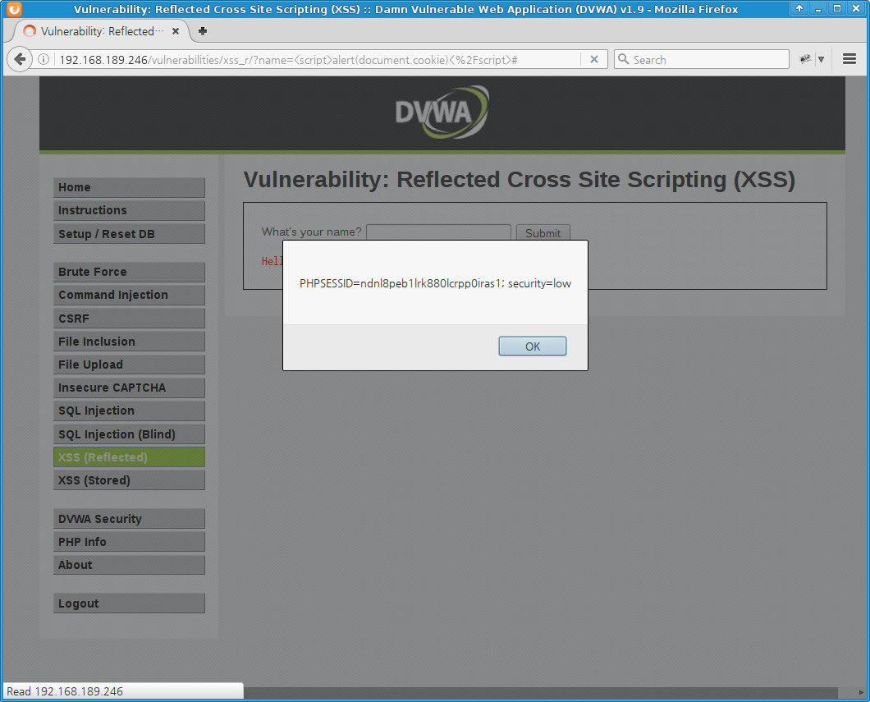Open Insecure CAPTCHA page
Screen dimensions: 870x702
(130, 388)
